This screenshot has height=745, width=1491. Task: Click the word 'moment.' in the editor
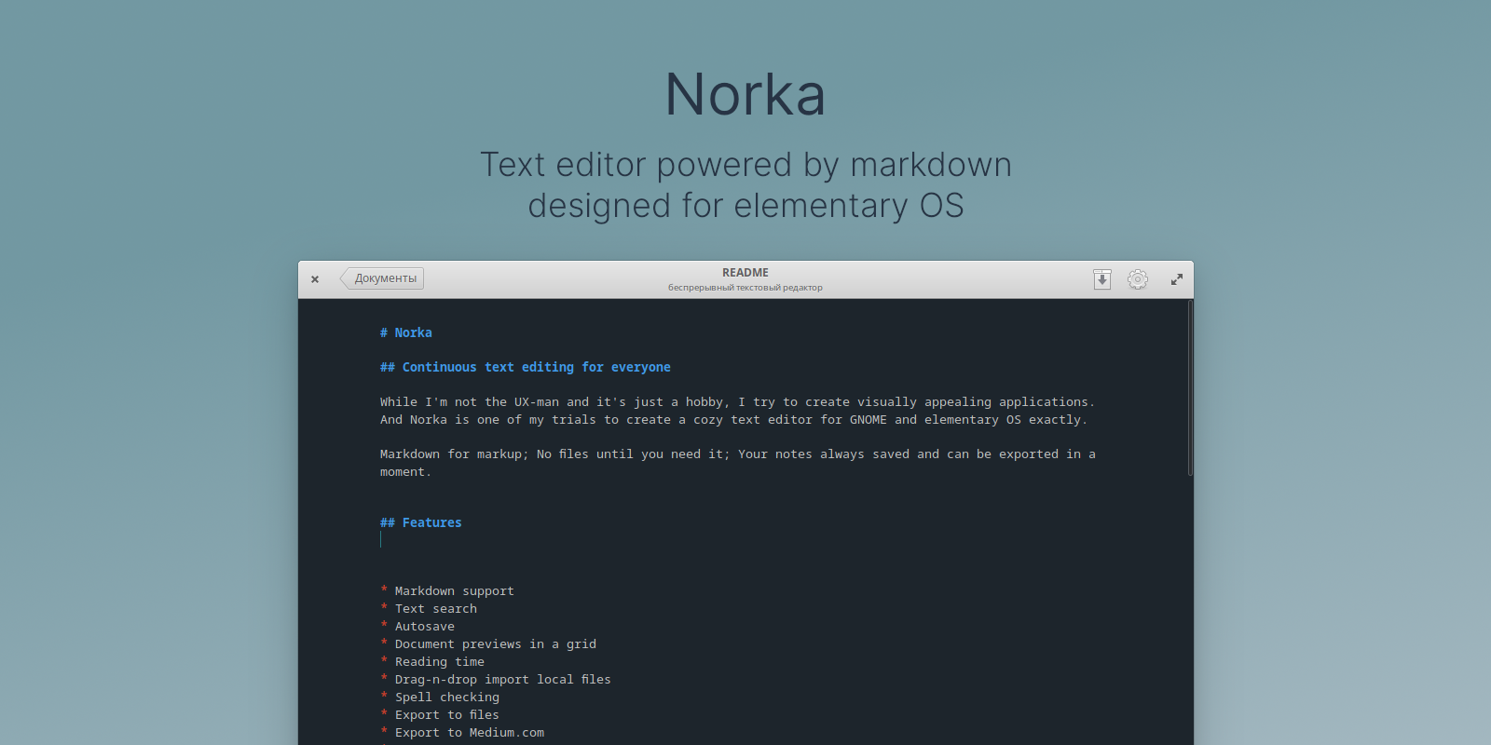pyautogui.click(x=405, y=472)
